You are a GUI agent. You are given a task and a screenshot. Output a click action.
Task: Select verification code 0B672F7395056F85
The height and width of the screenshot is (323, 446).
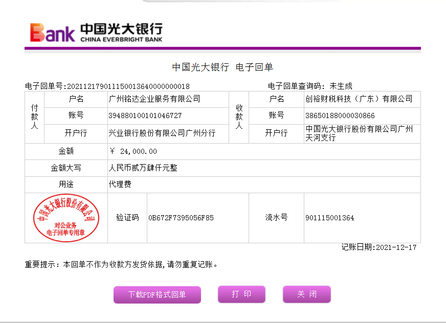tap(181, 218)
